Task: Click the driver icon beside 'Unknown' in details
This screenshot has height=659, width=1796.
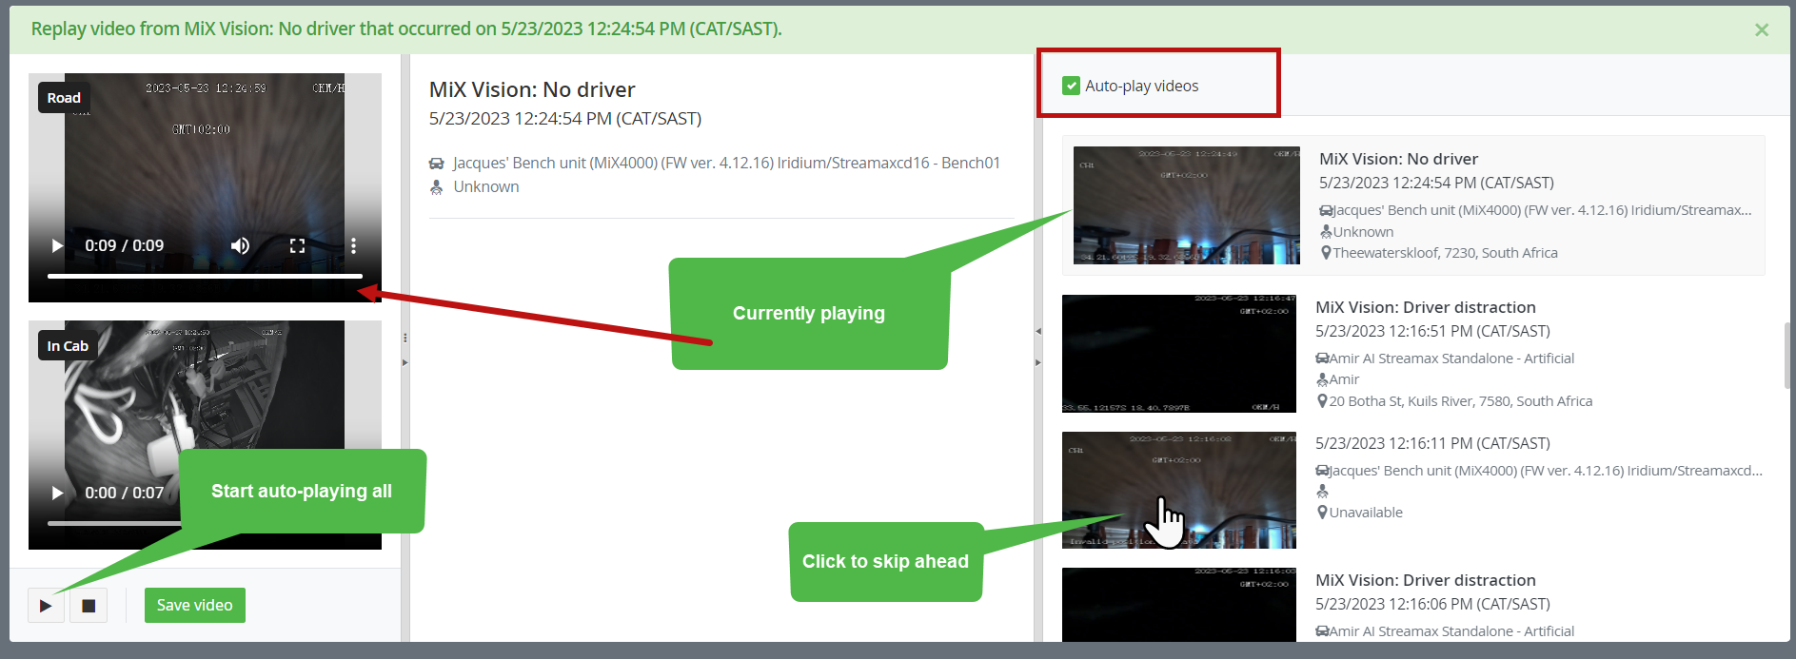Action: (437, 187)
